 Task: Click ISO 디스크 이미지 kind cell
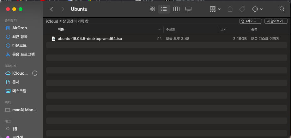coord(265,39)
